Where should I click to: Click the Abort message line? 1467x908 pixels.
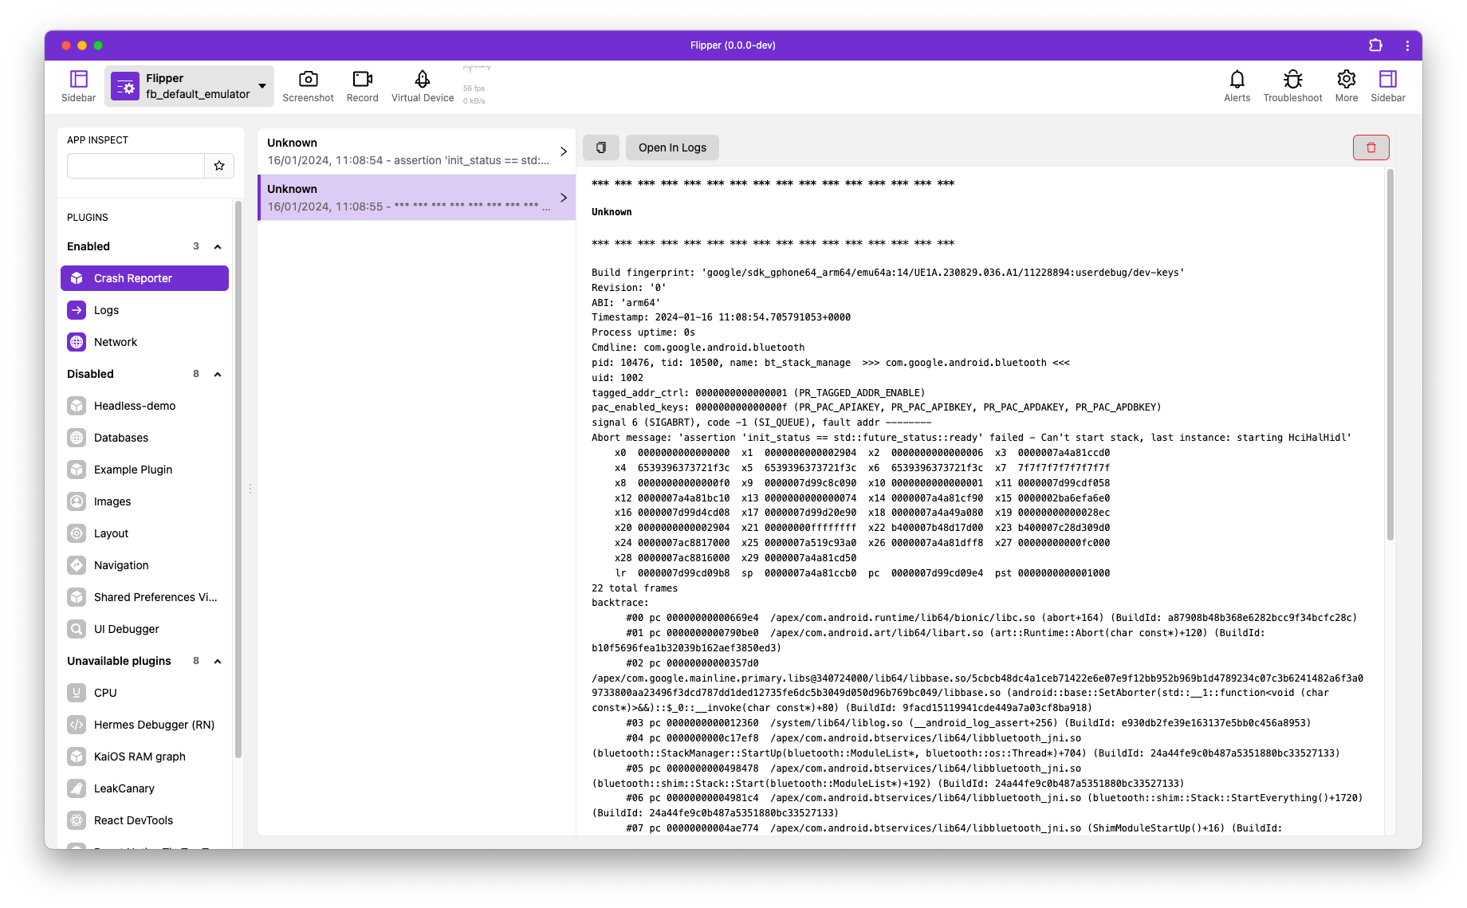[x=971, y=438]
